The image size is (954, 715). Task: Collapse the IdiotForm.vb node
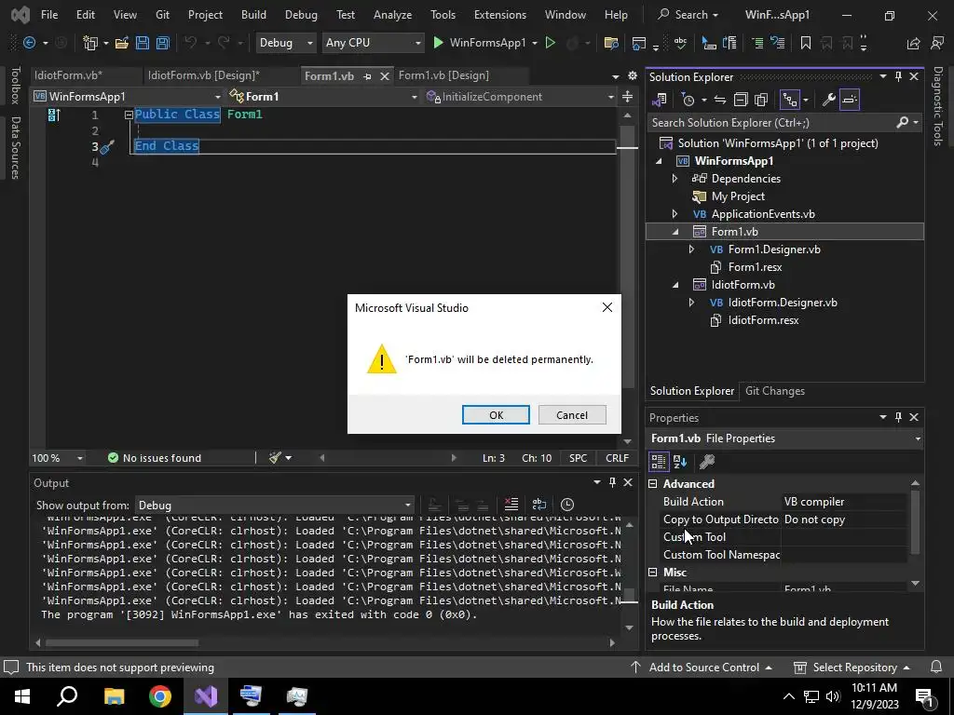click(x=675, y=285)
